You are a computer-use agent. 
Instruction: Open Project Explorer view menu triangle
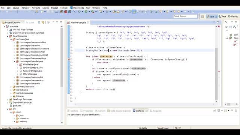(x=53, y=22)
